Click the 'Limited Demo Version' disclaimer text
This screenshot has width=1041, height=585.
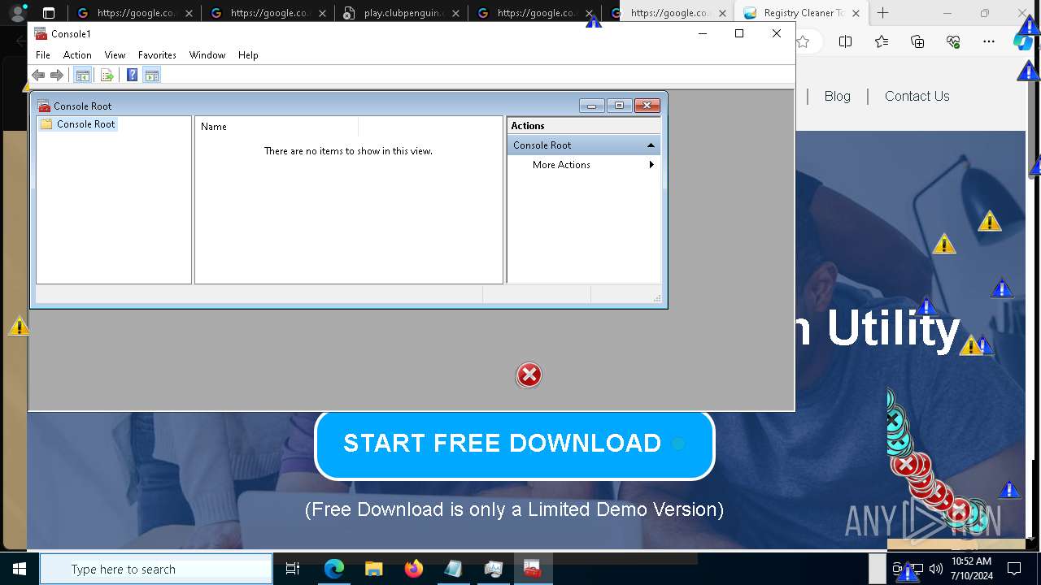pyautogui.click(x=514, y=509)
